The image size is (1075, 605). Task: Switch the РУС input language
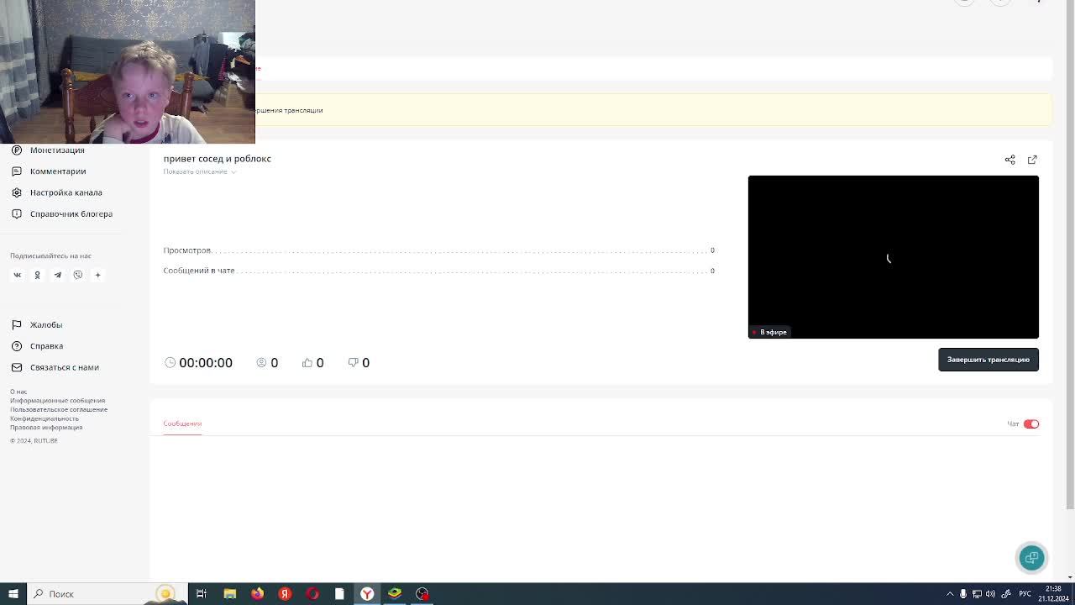coord(1025,594)
